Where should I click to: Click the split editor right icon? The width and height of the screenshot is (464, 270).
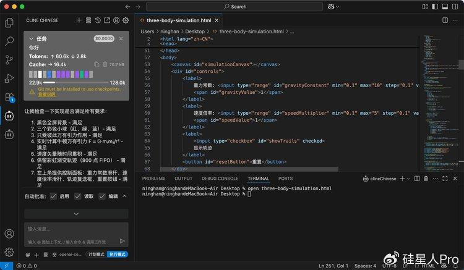pyautogui.click(x=445, y=20)
